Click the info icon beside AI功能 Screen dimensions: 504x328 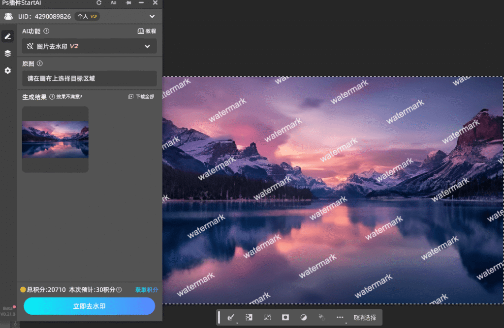pos(46,31)
